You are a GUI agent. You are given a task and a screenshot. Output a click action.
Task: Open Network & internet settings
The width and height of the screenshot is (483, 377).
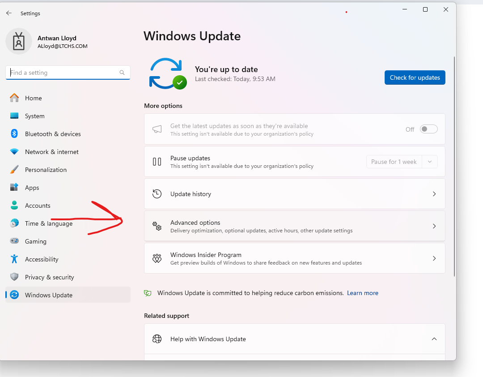[68, 152]
